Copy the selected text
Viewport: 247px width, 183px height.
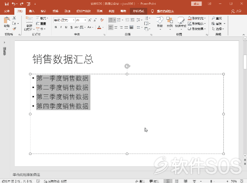point(14,24)
